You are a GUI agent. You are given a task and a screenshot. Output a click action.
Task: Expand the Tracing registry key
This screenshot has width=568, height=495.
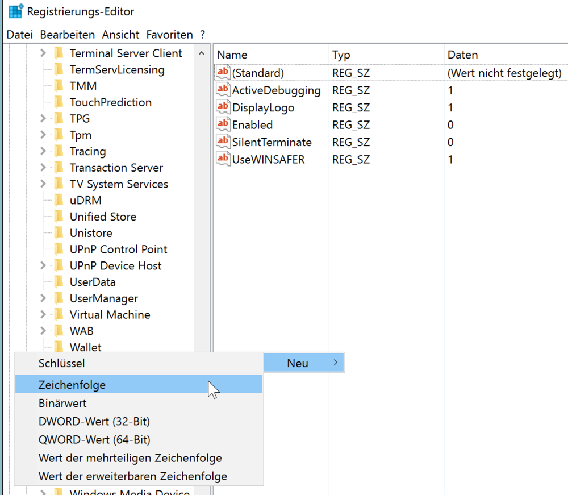tap(43, 151)
